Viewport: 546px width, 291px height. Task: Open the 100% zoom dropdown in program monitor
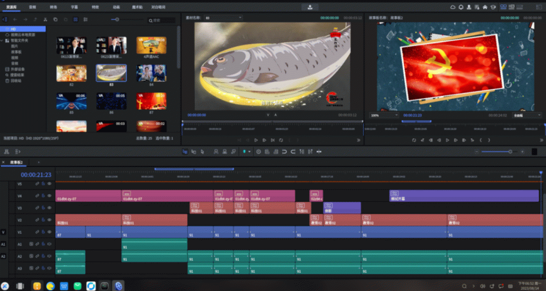[x=384, y=115]
